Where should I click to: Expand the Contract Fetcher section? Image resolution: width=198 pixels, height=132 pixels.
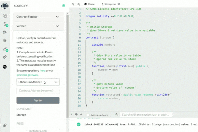click(38, 17)
